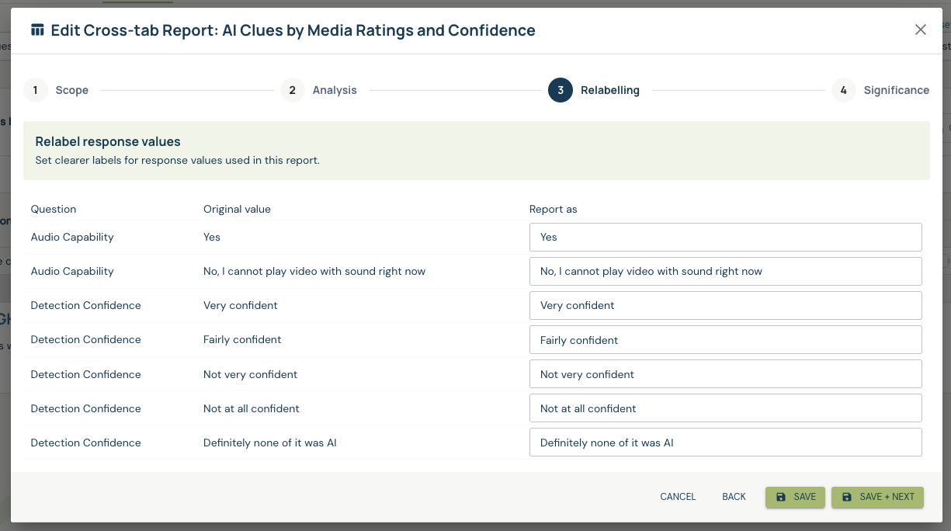Click the BACK button
The image size is (951, 531).
[x=734, y=497]
